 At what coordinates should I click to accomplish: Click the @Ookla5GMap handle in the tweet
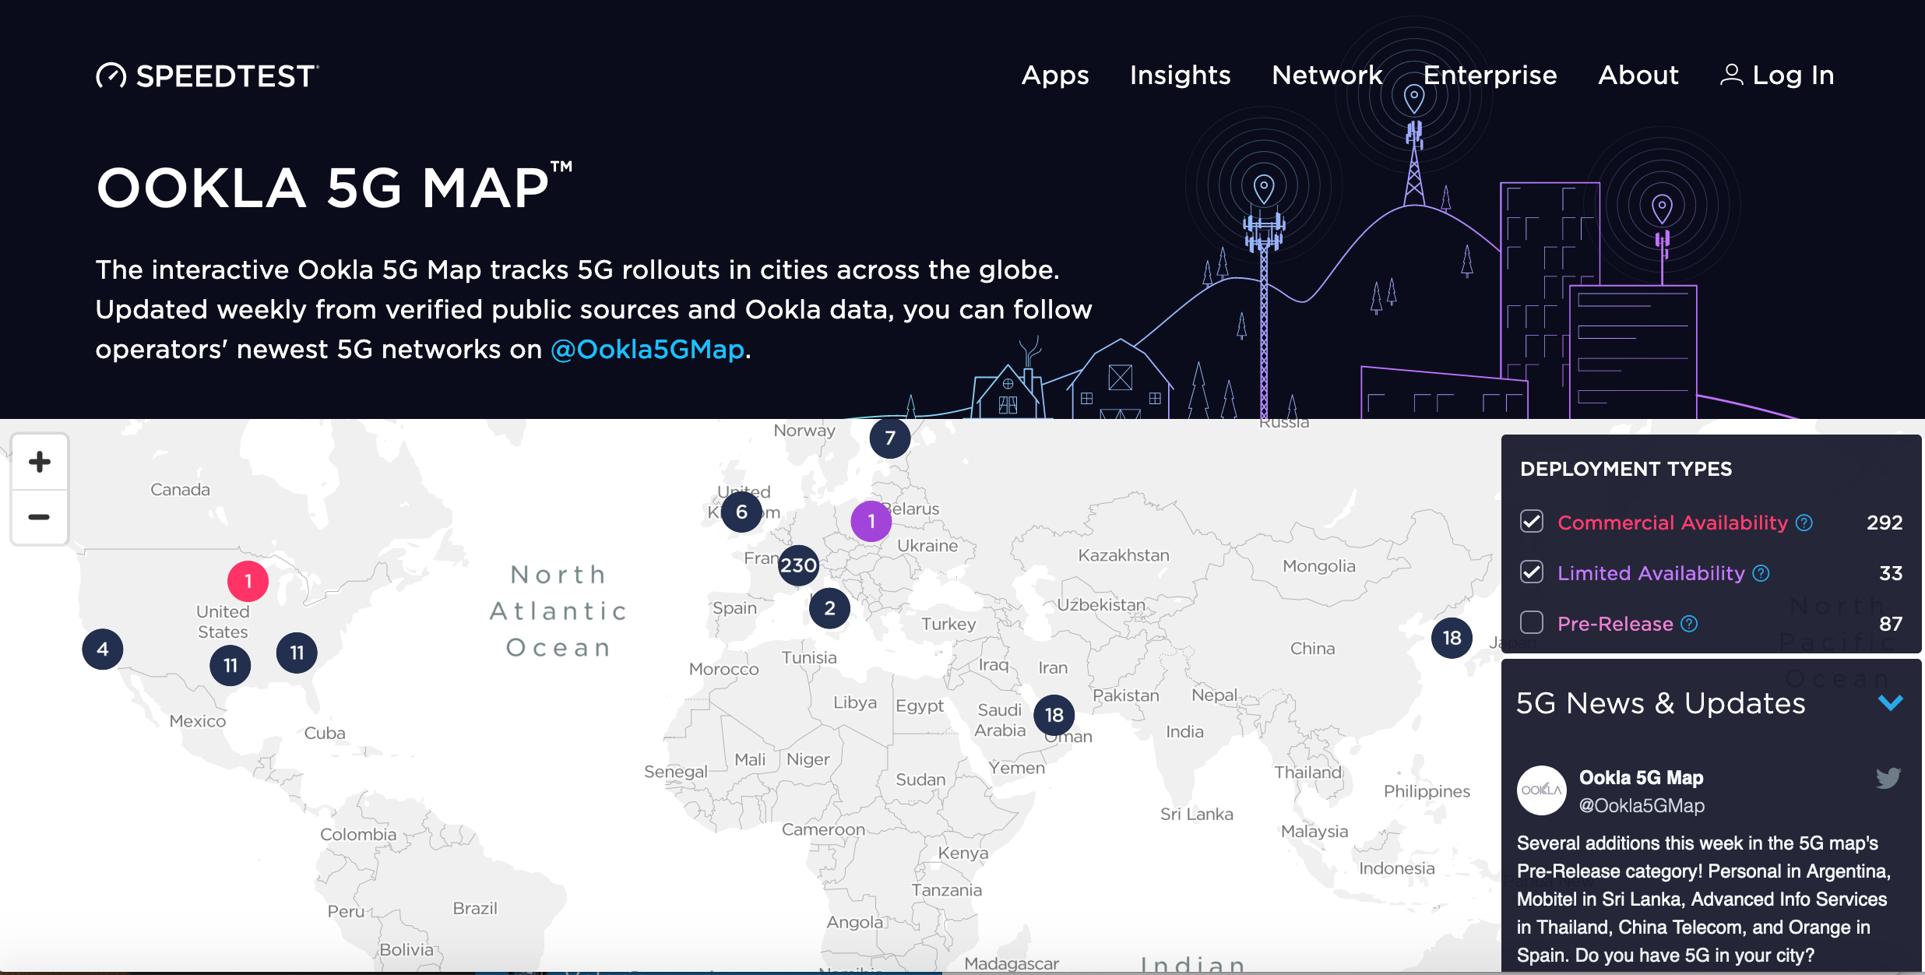pyautogui.click(x=1640, y=805)
